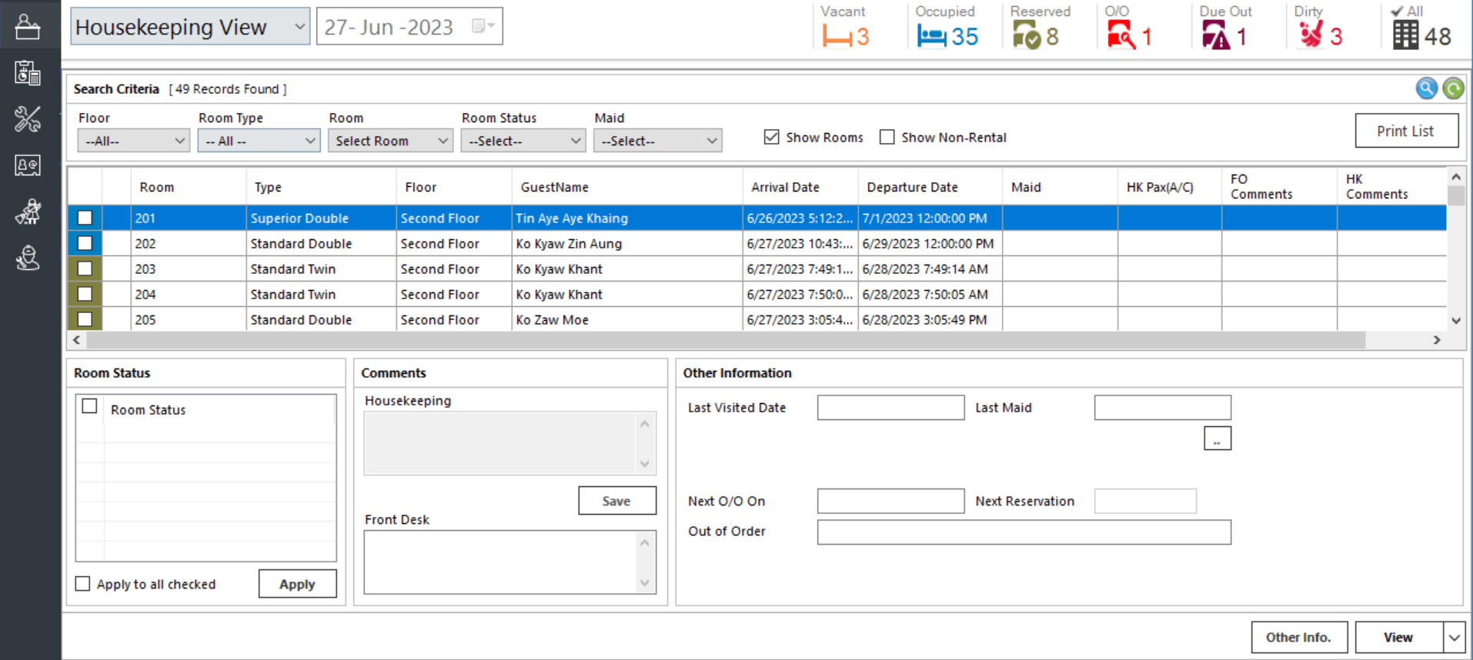Click the Out of Order field
The image size is (1473, 660).
[1024, 532]
